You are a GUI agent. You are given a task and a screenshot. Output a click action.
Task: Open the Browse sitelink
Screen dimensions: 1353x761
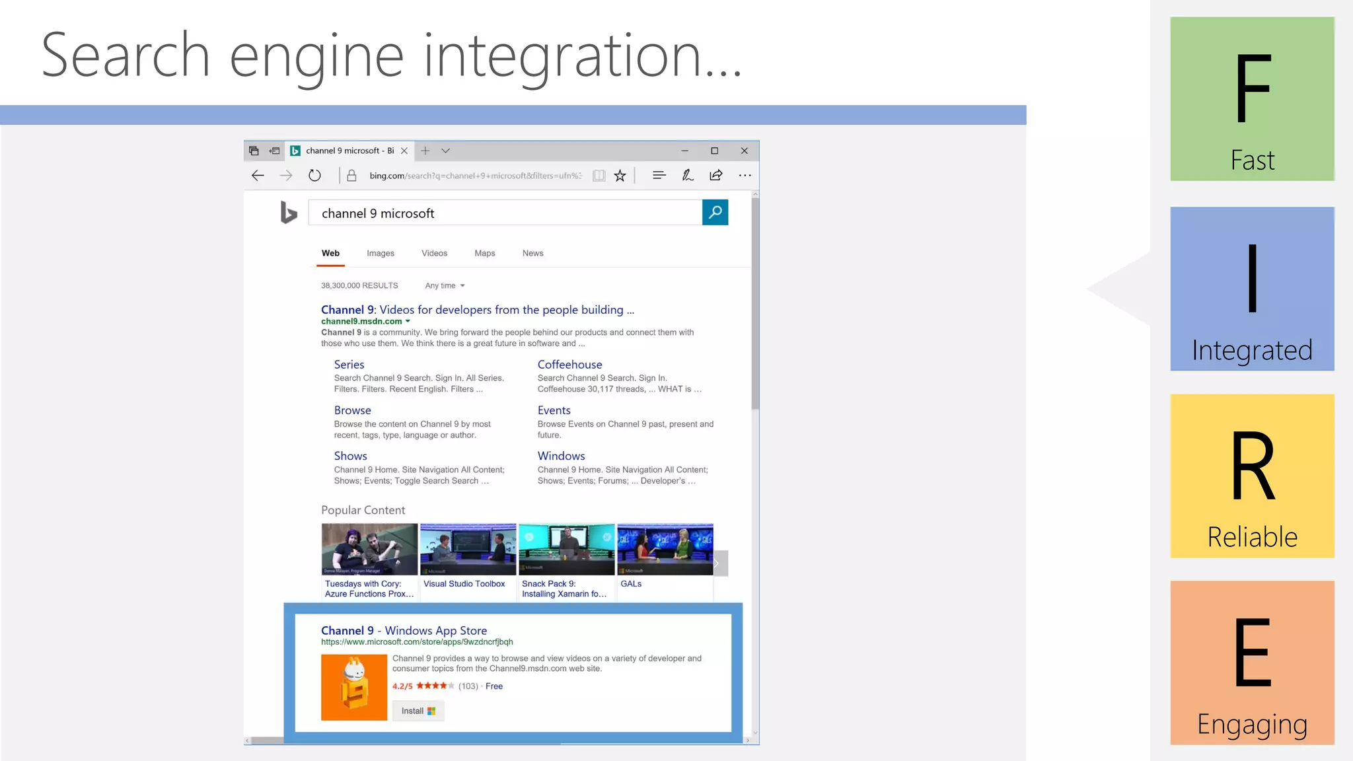click(x=352, y=410)
